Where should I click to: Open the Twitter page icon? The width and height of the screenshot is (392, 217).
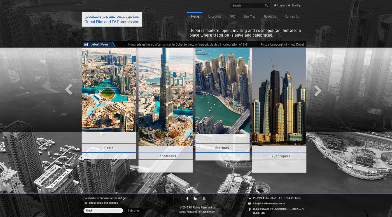[195, 199]
